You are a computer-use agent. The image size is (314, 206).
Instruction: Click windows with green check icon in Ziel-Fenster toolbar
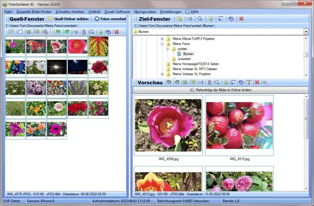pyautogui.click(x=210, y=19)
